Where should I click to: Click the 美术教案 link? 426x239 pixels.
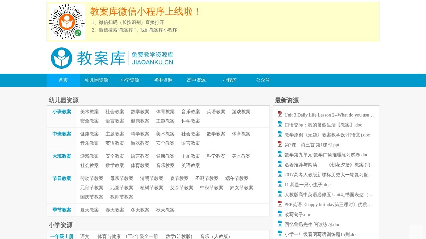[89, 112]
